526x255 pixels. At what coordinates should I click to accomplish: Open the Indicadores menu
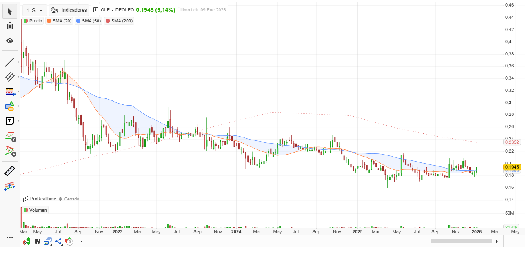pyautogui.click(x=69, y=10)
